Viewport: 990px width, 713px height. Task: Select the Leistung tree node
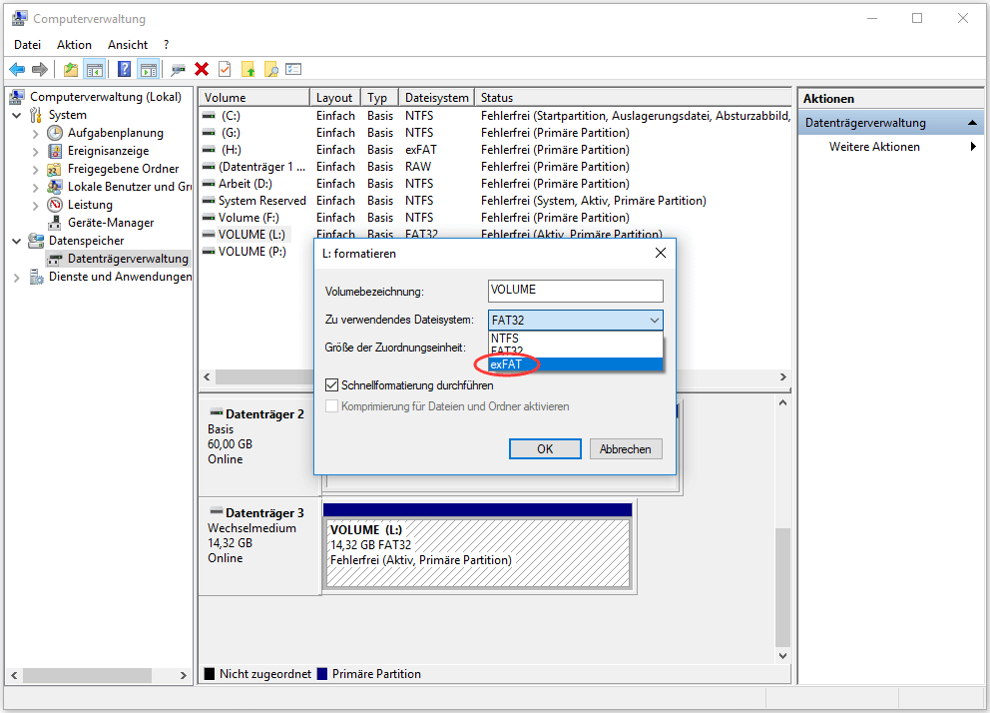(x=90, y=205)
